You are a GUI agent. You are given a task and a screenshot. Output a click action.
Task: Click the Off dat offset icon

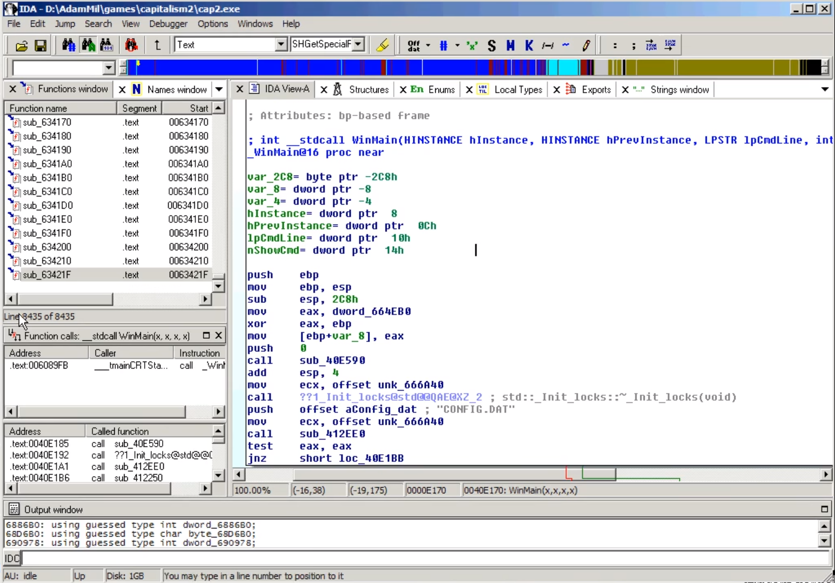(x=414, y=46)
